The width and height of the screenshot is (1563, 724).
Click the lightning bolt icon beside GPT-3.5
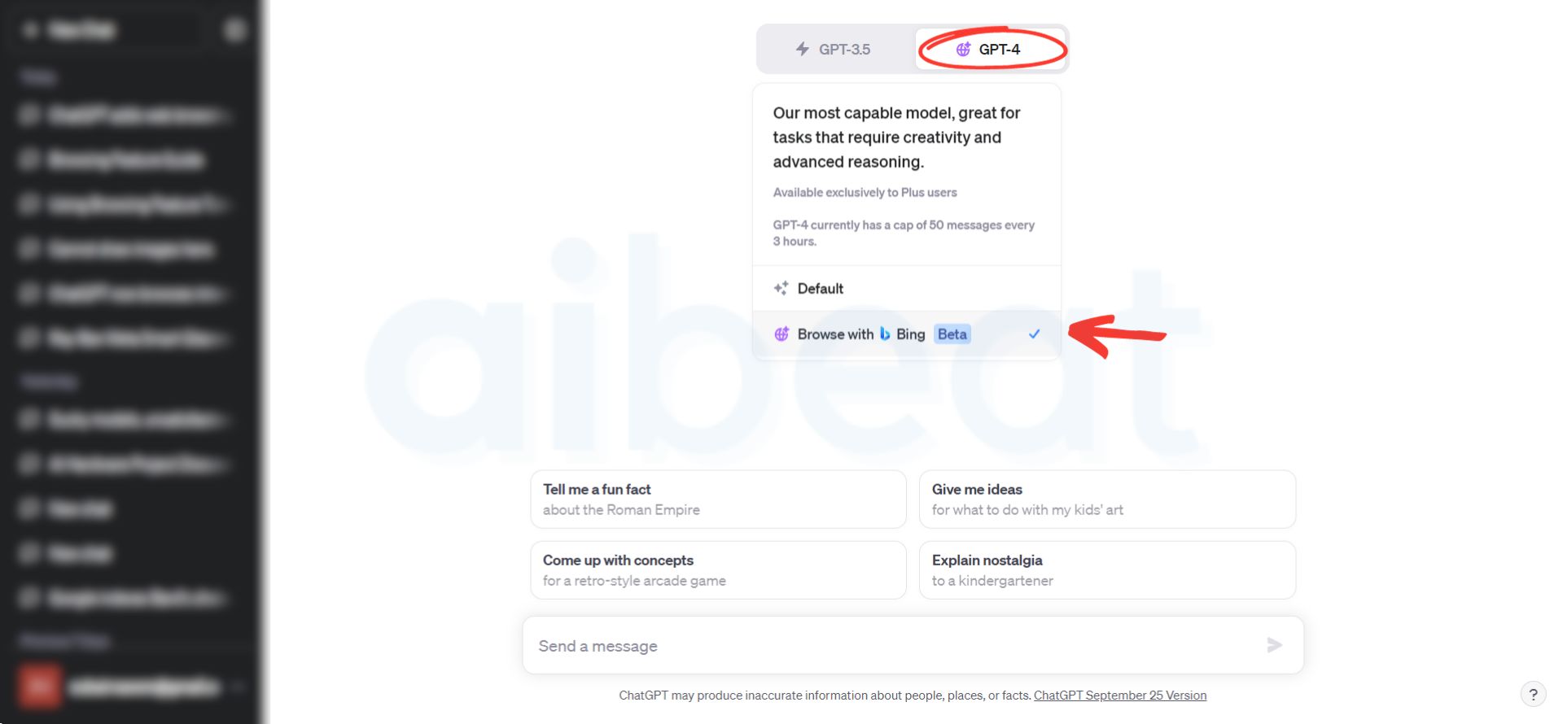[803, 49]
